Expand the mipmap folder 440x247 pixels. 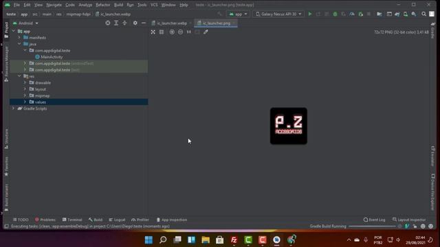pyautogui.click(x=25, y=95)
